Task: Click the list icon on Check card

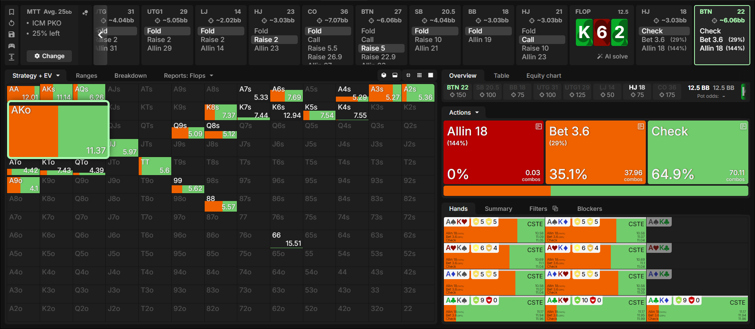Action: 743,126
